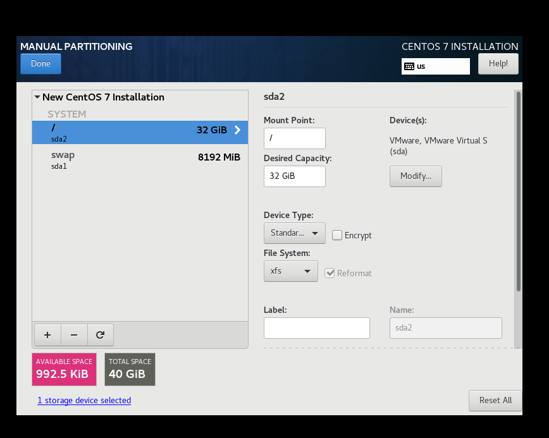Open the 1 storage device selected link
The height and width of the screenshot is (438, 549).
[x=84, y=400]
